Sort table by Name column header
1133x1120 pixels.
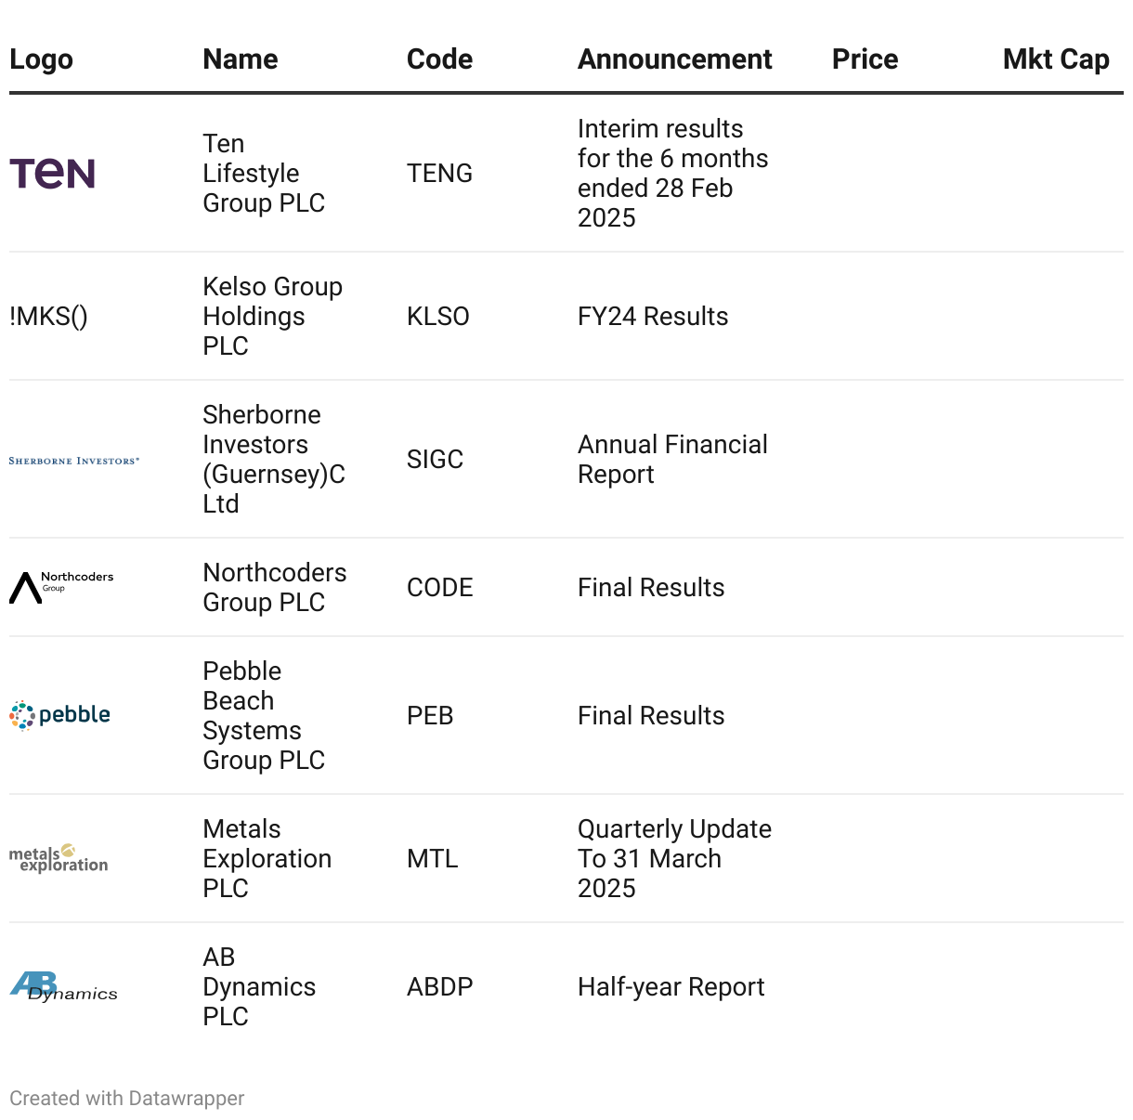tap(240, 59)
